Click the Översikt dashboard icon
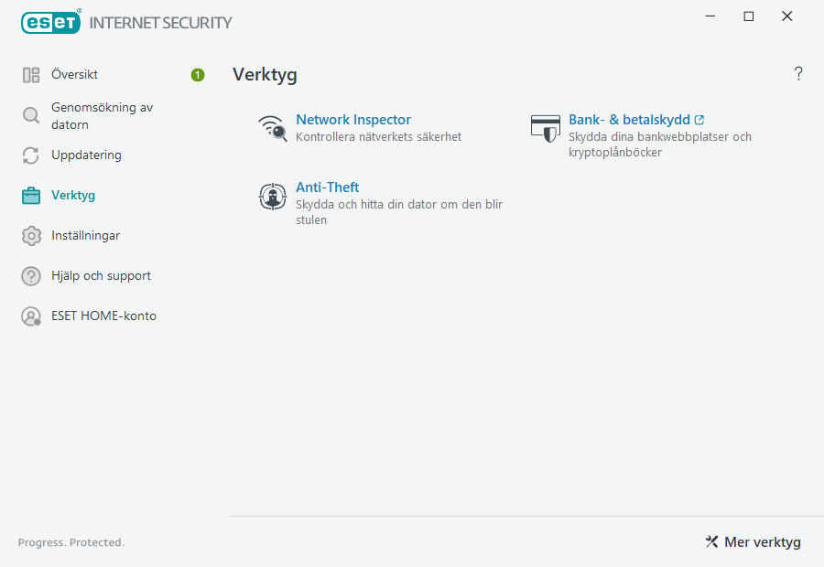This screenshot has width=824, height=567. [x=30, y=74]
